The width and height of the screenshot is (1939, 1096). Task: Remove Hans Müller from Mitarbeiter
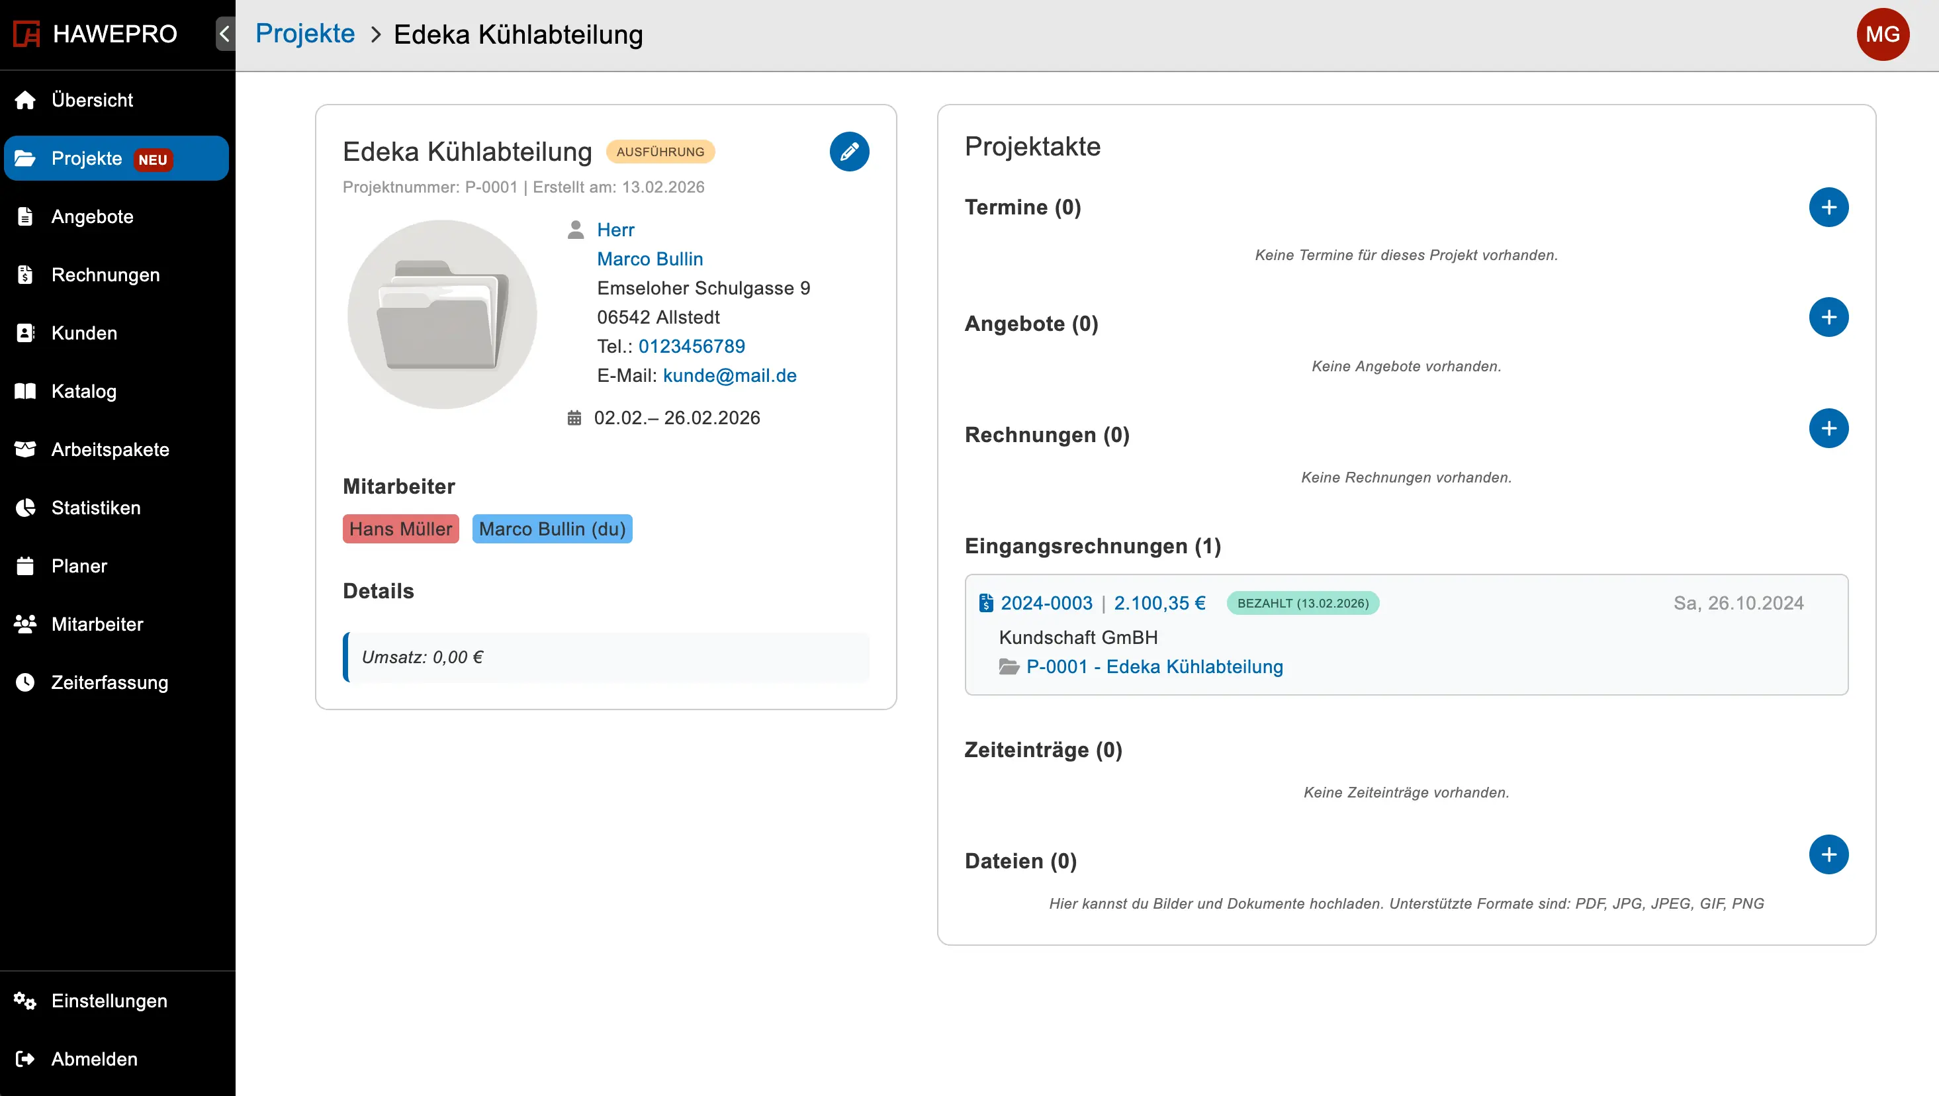point(400,528)
